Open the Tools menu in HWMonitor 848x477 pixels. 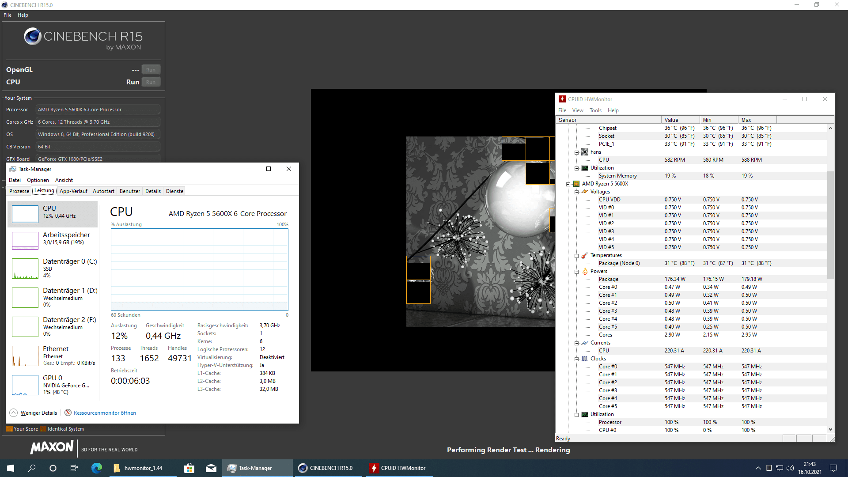tap(595, 110)
